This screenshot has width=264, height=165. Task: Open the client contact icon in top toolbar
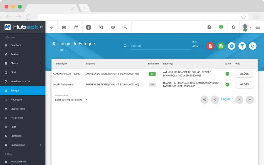tap(64, 27)
